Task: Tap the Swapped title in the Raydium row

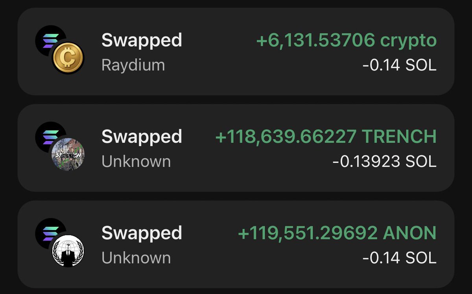Action: coord(142,40)
